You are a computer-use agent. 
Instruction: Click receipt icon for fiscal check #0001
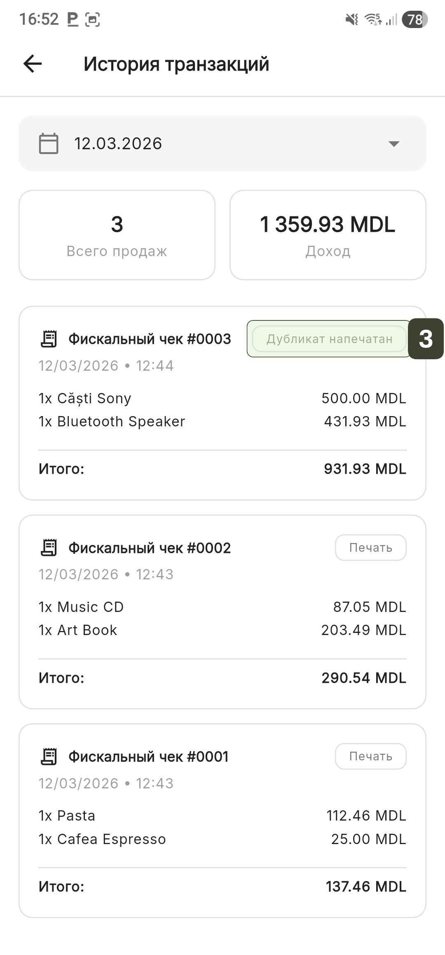[x=49, y=756]
